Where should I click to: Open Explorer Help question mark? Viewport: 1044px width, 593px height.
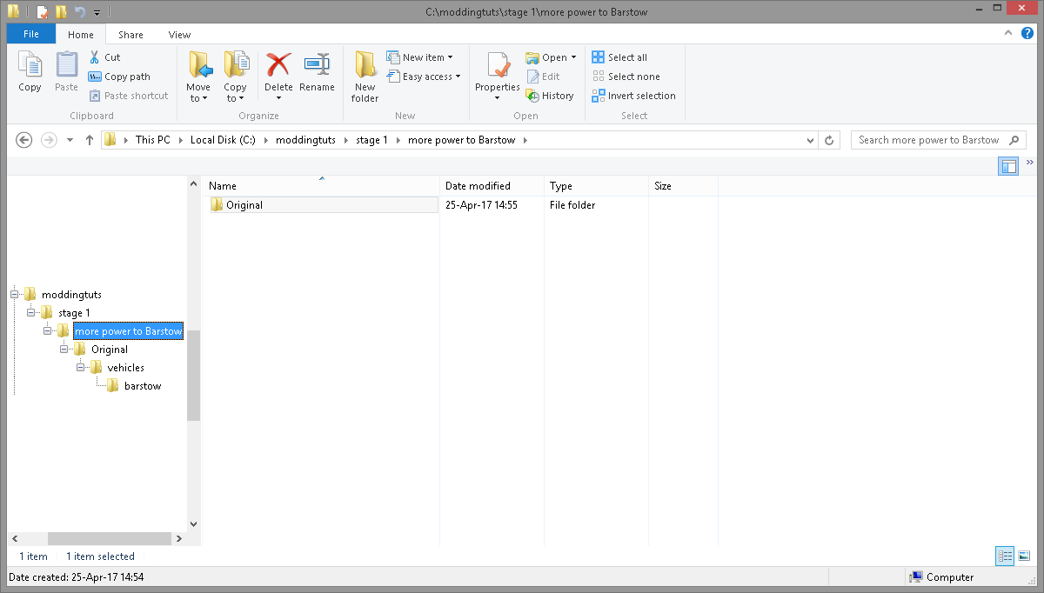1027,34
